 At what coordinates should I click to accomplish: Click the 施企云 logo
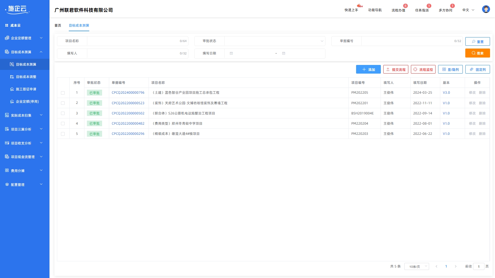(x=17, y=10)
